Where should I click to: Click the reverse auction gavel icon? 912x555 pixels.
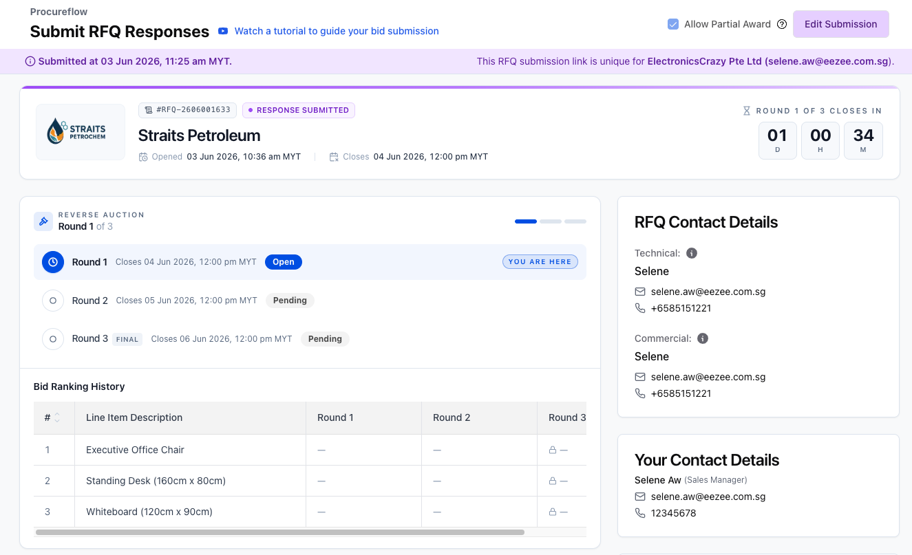[43, 221]
